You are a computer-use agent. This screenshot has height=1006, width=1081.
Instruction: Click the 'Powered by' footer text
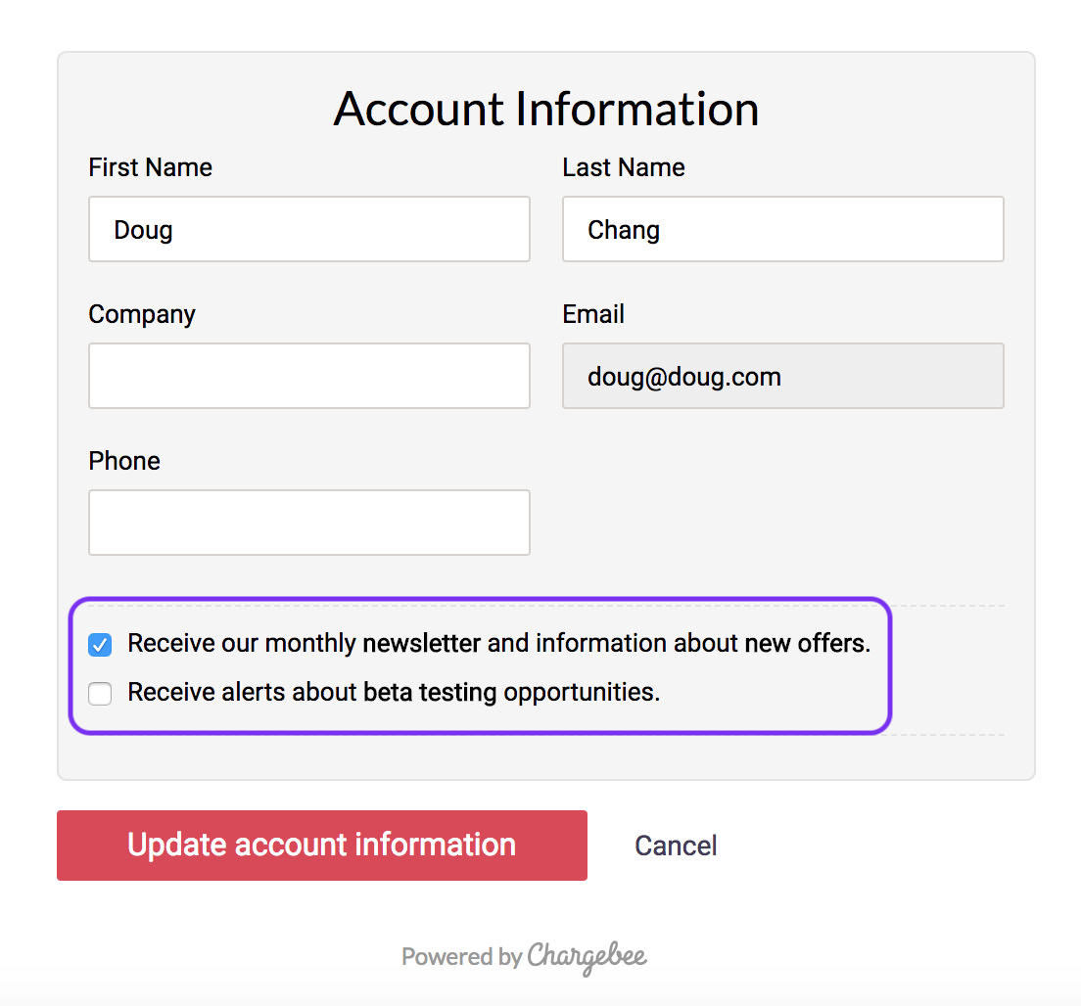click(x=461, y=957)
